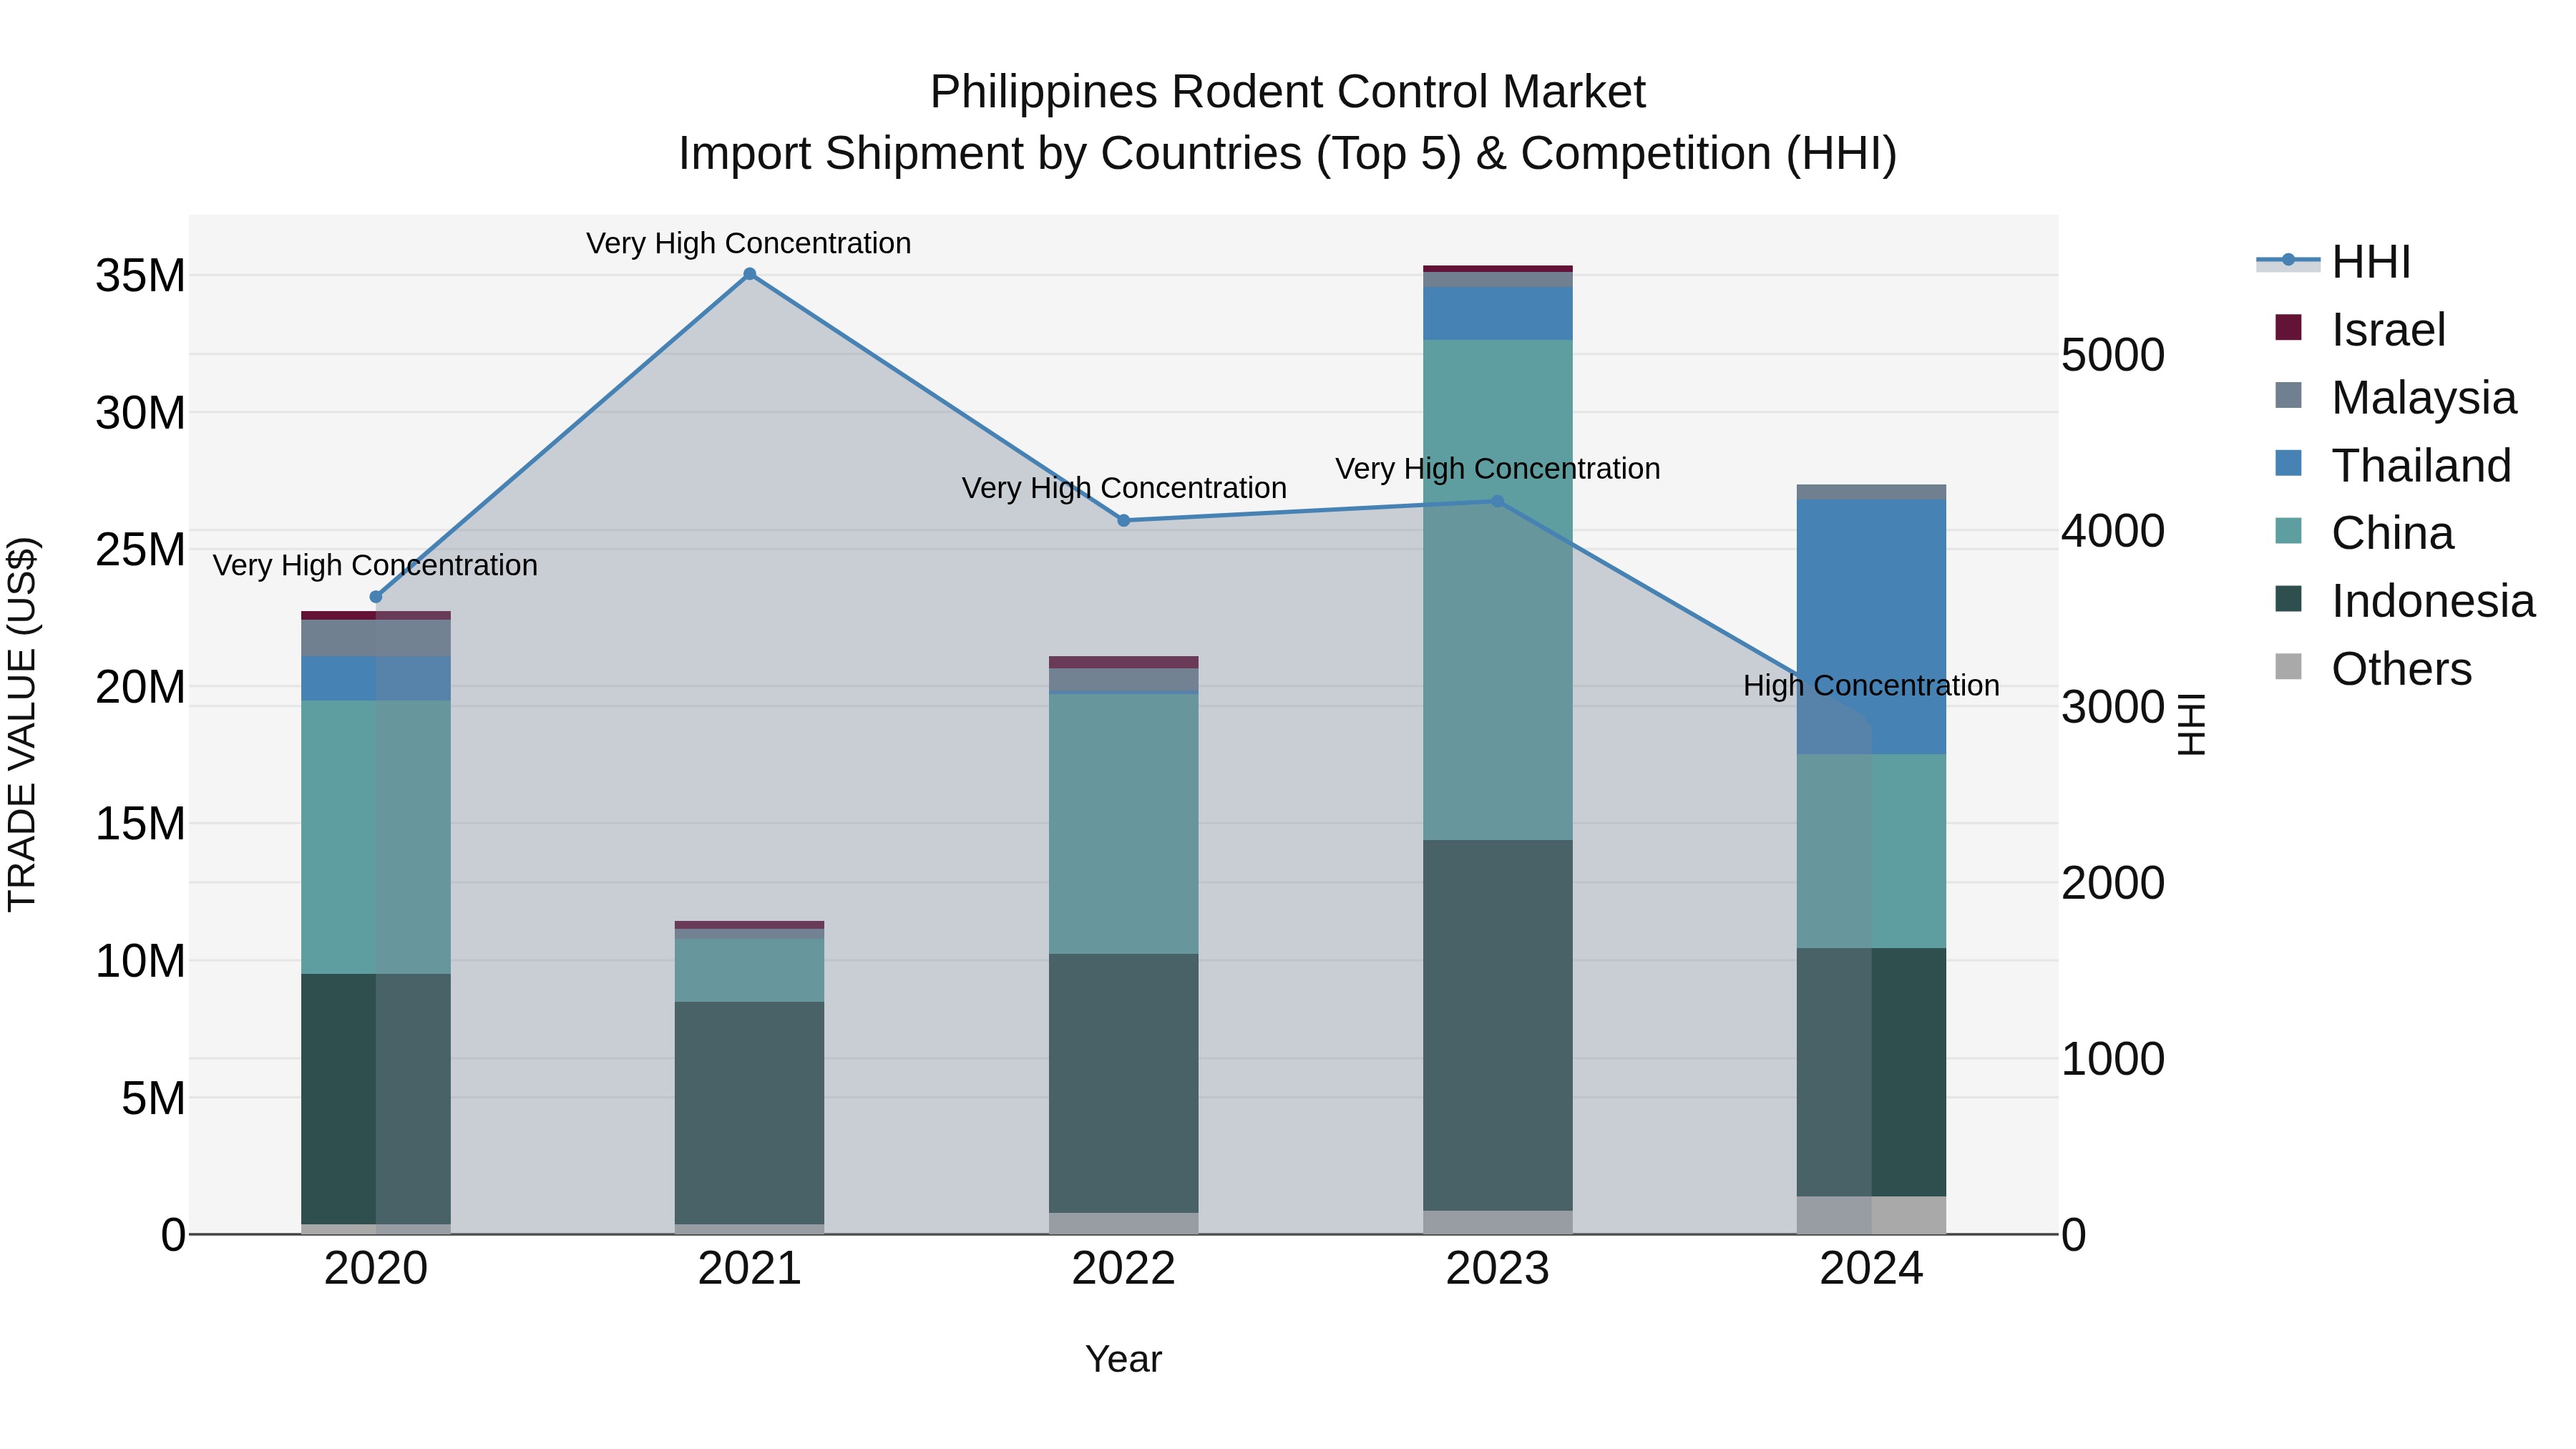Screen dimensions: 2576x1449
Task: Click the 'Very High Concentration' label above 2021
Action: (x=749, y=243)
